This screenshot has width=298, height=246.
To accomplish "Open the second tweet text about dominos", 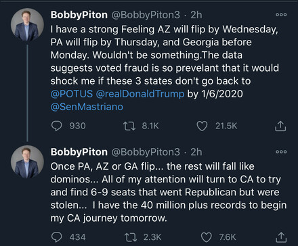I will coord(169,192).
